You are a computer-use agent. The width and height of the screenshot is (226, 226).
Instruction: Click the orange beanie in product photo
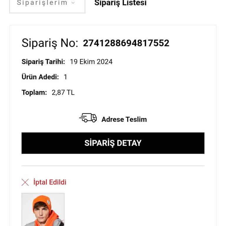click(x=42, y=201)
